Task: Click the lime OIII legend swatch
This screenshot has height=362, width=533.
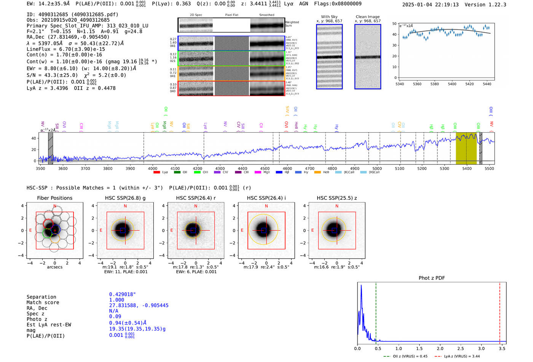Action: pyautogui.click(x=197, y=172)
